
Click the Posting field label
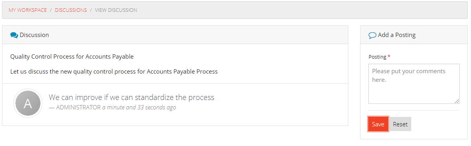point(377,57)
